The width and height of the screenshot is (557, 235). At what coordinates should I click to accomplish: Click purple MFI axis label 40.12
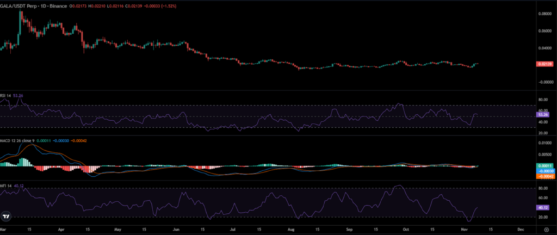coord(542,207)
